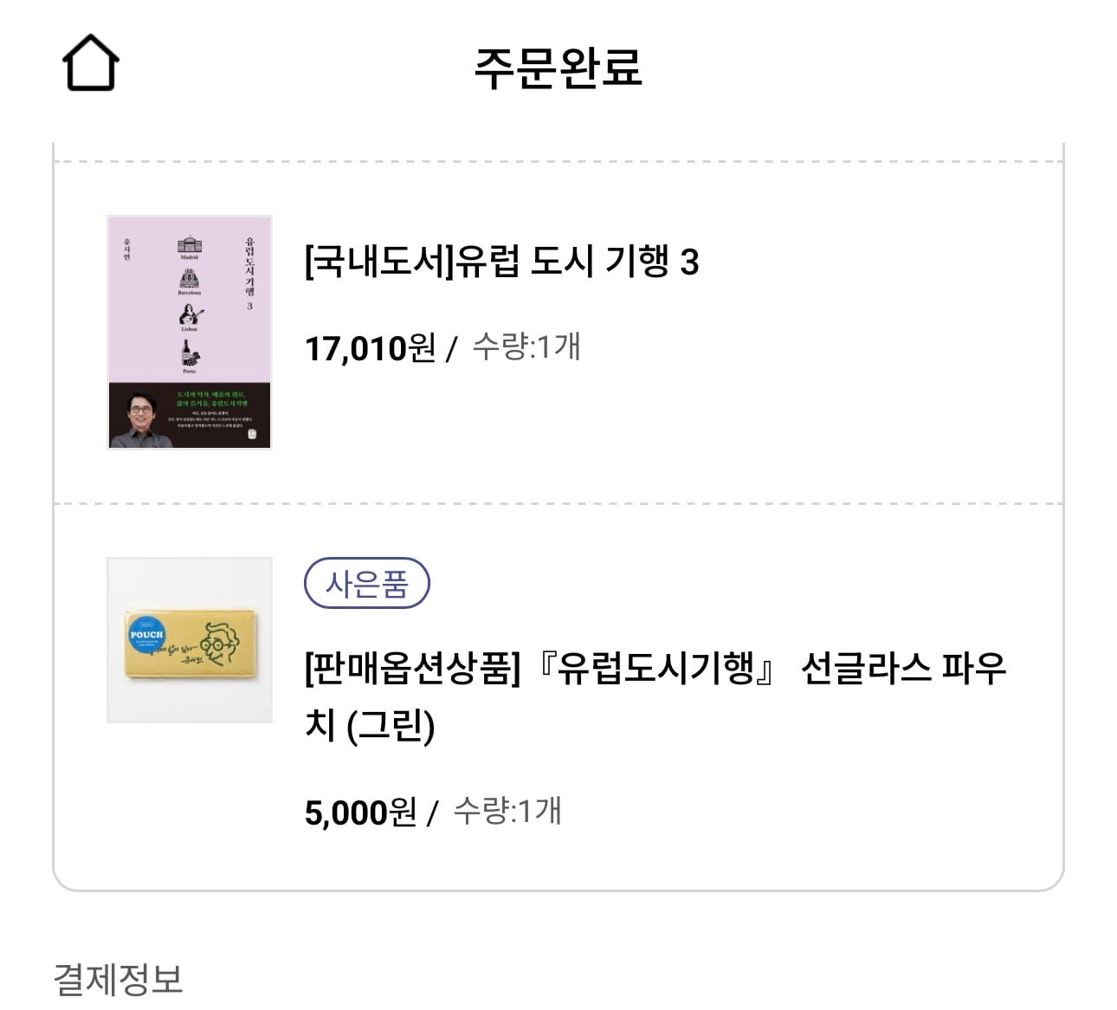Open the [국내도서]유럽 도시 기행 3 product link
Screen dimensions: 1117x1010
502,261
